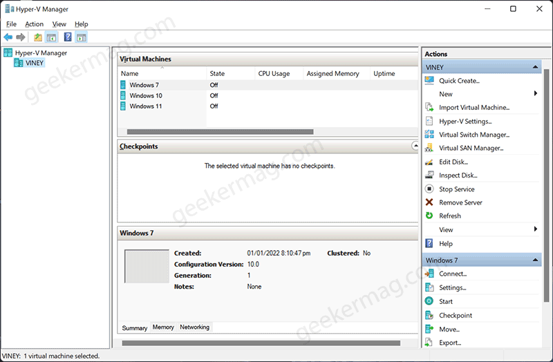553x362 pixels.
Task: Click the Actions pane vertical scrollbar
Action: pos(546,186)
